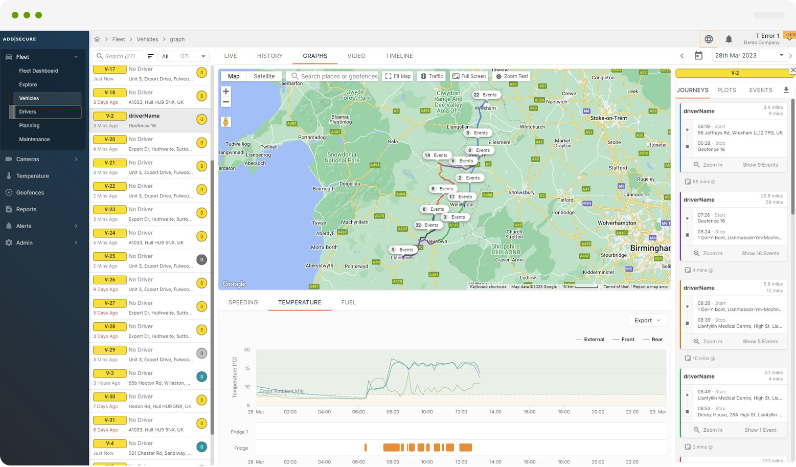Download journeys with the export icon
This screenshot has width=796, height=467.
point(786,90)
